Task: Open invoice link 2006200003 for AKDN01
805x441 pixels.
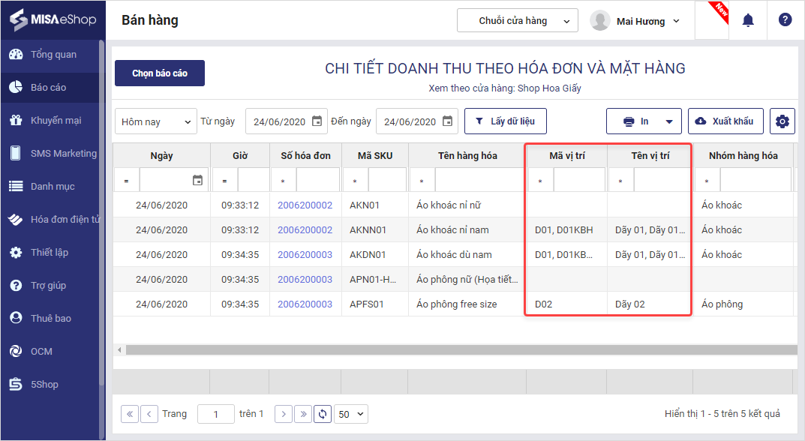Action: pos(305,255)
